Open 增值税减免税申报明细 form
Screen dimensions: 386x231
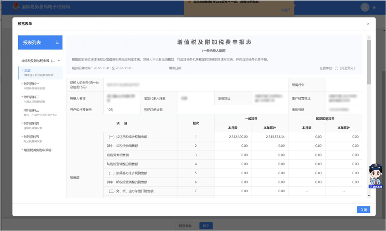(x=39, y=150)
